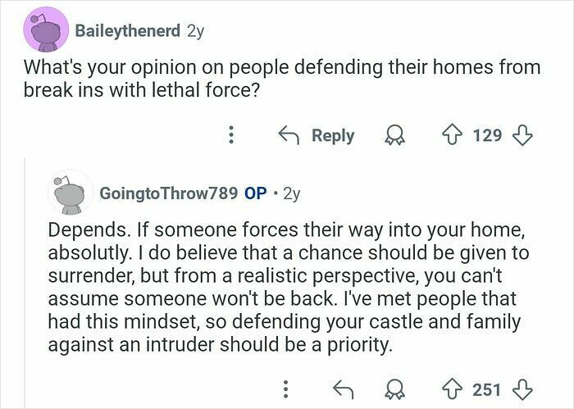The height and width of the screenshot is (409, 574).
Task: Open Baileythenerd's purple avatar
Action: coord(46,30)
